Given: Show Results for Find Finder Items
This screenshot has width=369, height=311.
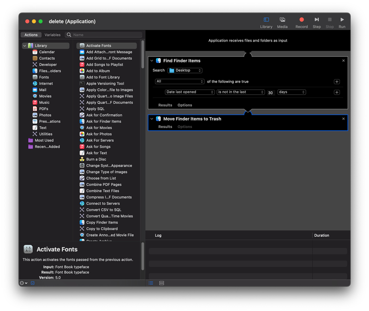Looking at the screenshot, I should click(x=165, y=105).
